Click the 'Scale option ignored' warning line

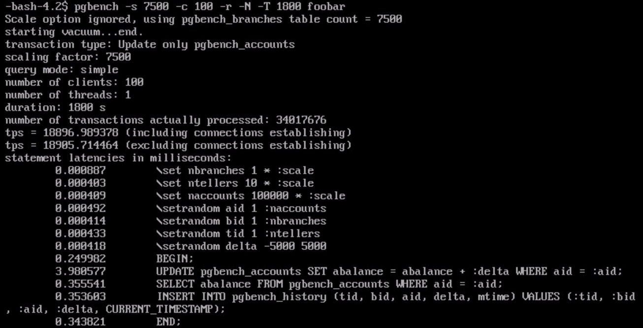[x=203, y=19]
